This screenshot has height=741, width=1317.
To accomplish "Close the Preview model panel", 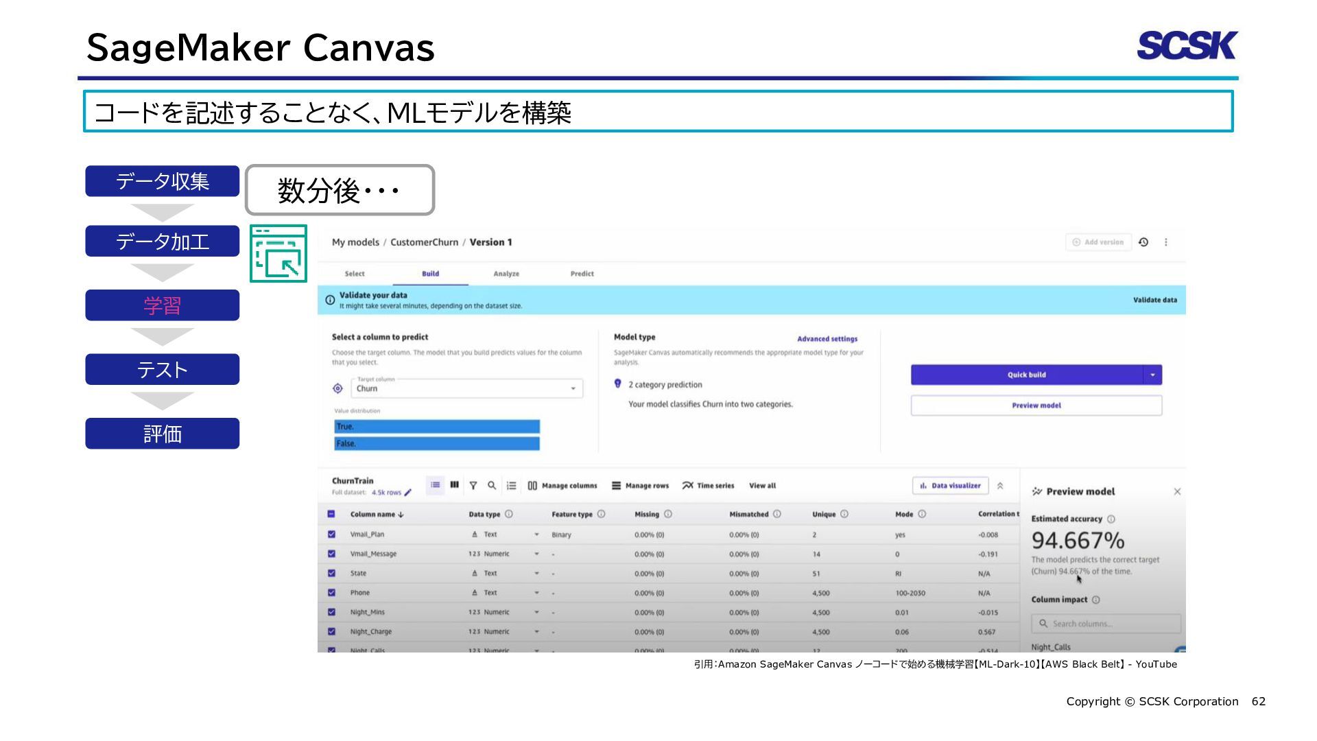I will pos(1177,491).
